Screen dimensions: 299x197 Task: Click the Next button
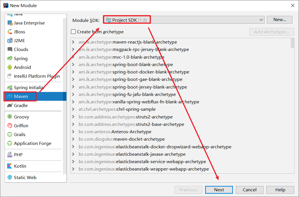coord(219,190)
